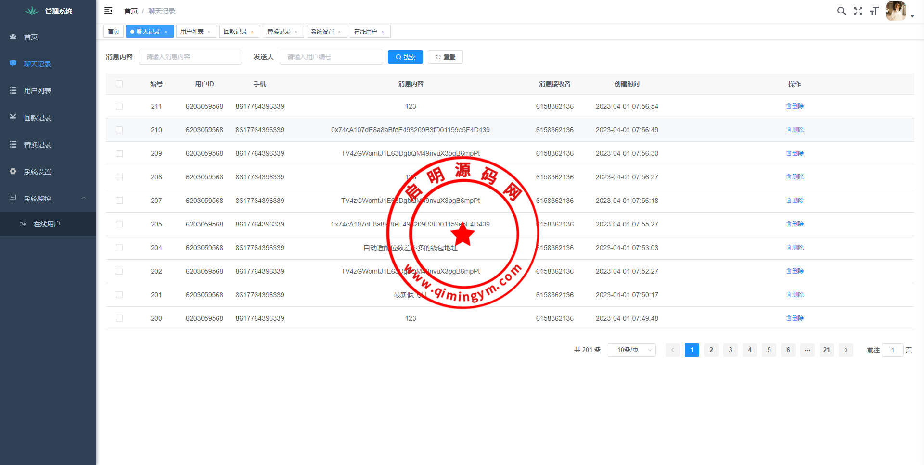
Task: Tick the checkbox for record 204
Action: coord(119,248)
